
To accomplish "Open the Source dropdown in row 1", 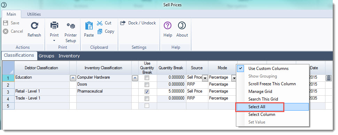I will (205, 78).
